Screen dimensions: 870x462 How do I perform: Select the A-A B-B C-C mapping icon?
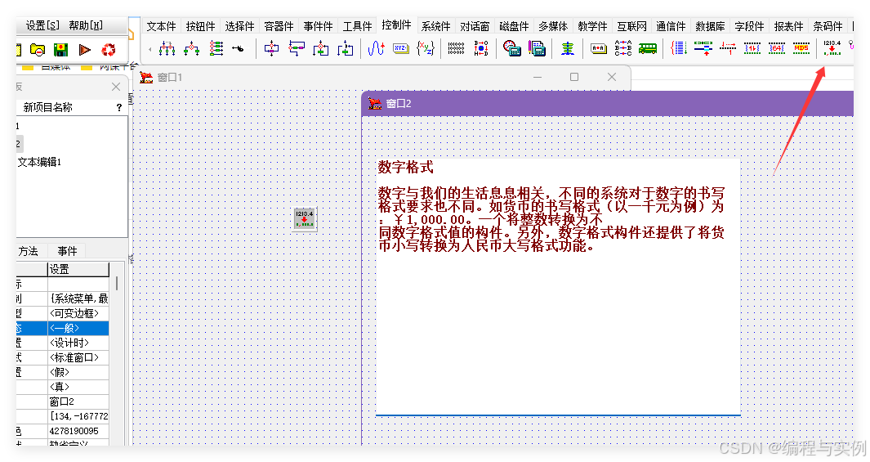[x=623, y=48]
